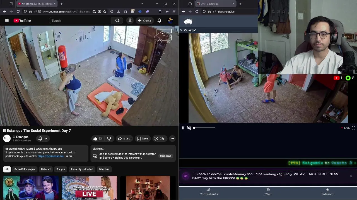Open YouTube notifications bell
This screenshot has width=357, height=200.
(159, 21)
